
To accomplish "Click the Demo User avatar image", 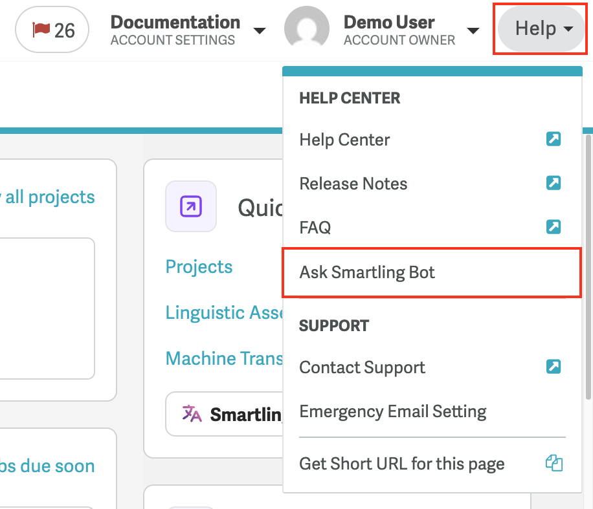I will pos(306,31).
